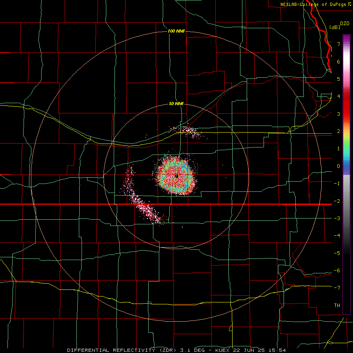Viewport: 353px width, 353px height.
Task: Click the -7 dB scale value
Action: tap(337, 288)
